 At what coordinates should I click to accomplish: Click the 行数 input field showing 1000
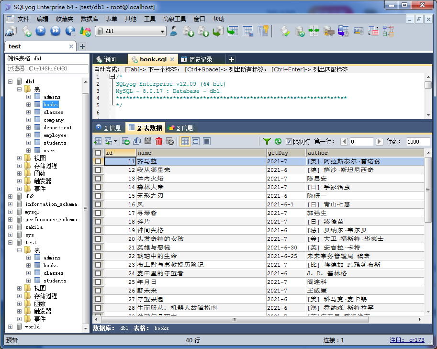417,142
